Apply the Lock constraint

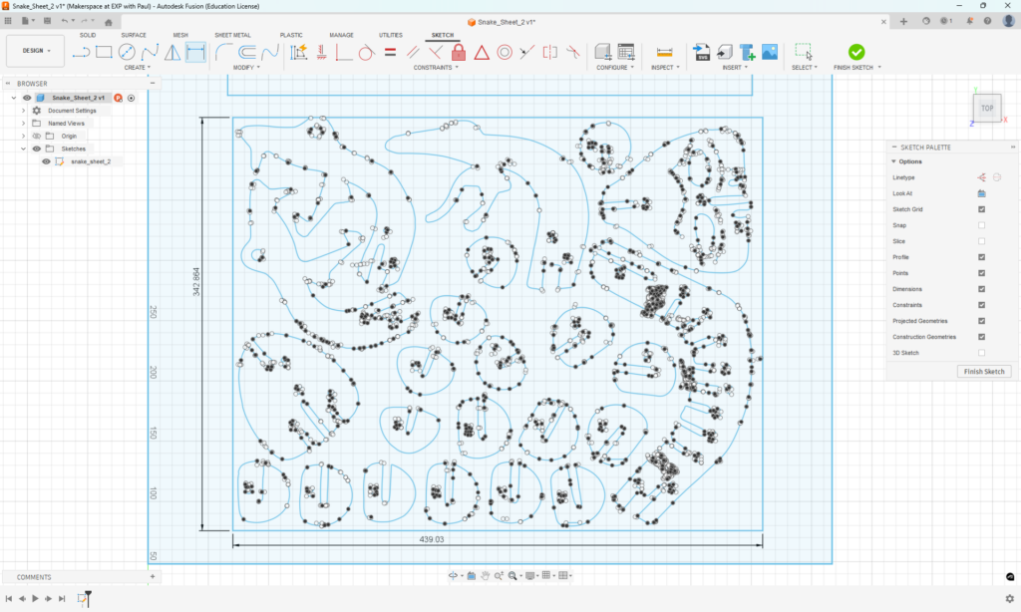(457, 52)
